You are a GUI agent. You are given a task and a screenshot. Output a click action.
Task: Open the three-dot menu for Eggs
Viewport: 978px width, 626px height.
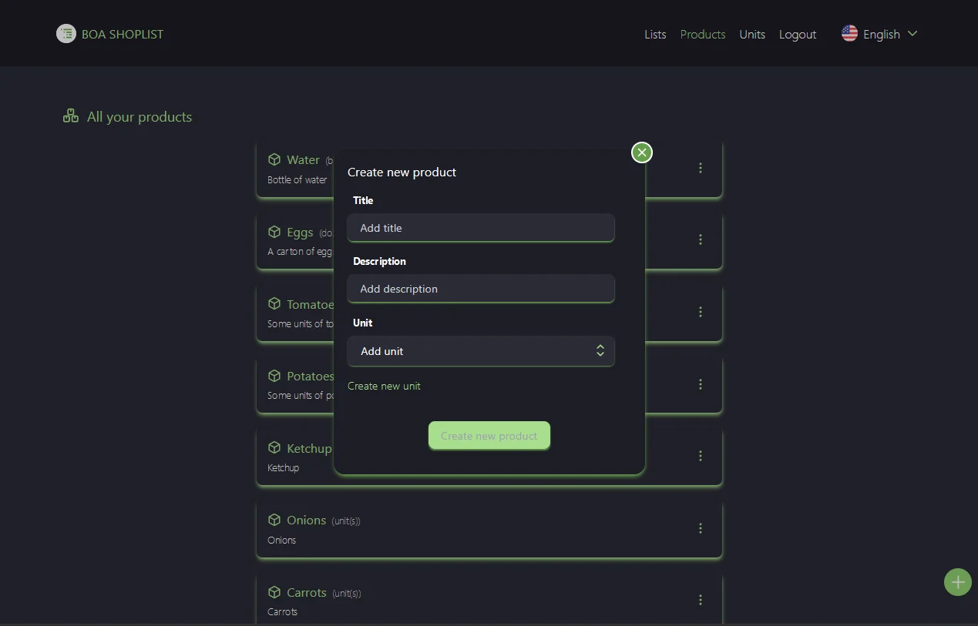point(700,239)
